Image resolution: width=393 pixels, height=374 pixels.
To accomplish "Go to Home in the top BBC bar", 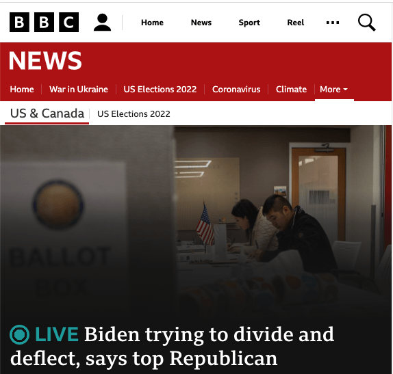I will pos(152,23).
